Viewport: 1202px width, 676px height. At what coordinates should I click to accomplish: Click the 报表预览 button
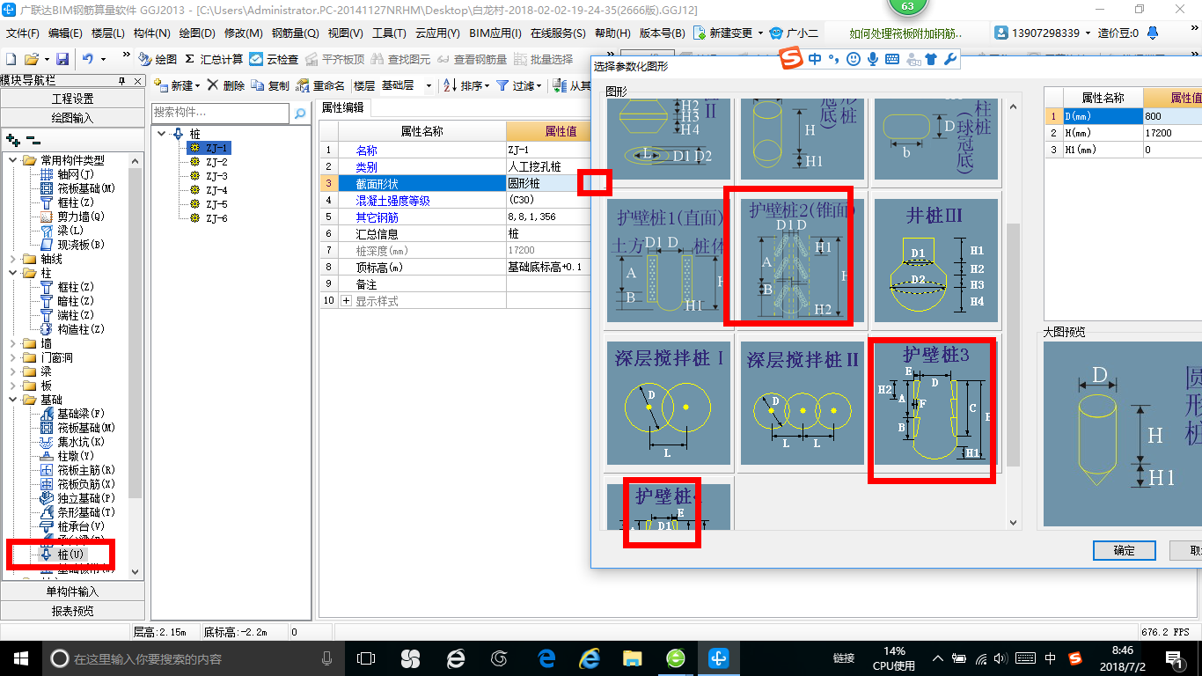point(72,611)
